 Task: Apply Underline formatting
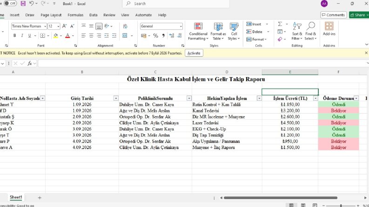(29, 35)
